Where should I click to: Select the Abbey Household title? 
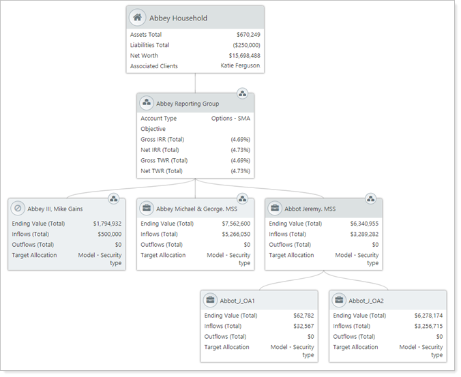(x=178, y=18)
